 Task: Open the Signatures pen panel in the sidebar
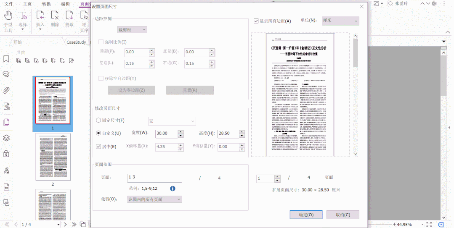(x=6, y=170)
